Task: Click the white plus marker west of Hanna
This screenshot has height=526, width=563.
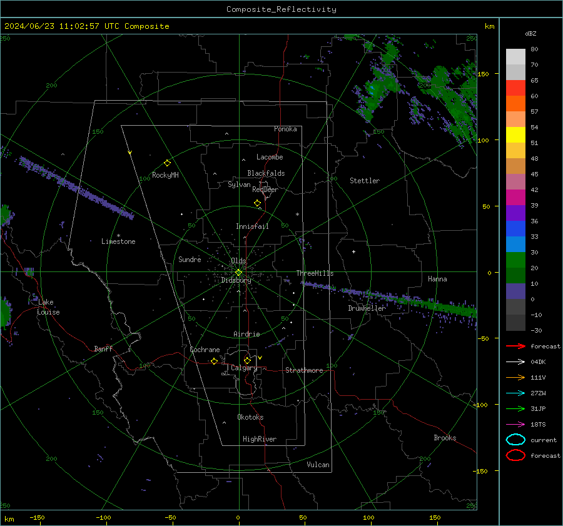Action: [x=353, y=251]
